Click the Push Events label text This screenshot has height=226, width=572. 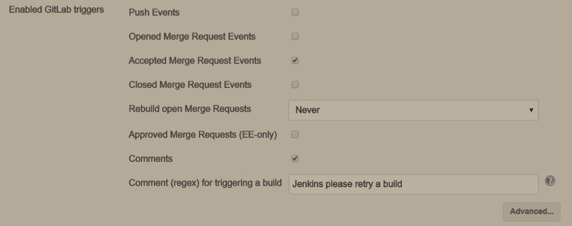[x=154, y=13]
